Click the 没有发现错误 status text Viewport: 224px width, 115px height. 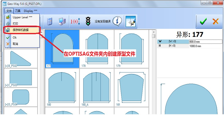pos(103,22)
